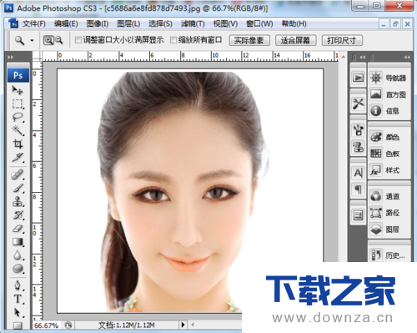This screenshot has height=333, width=417.
Task: Select the Gradient tool
Action: [x=18, y=242]
